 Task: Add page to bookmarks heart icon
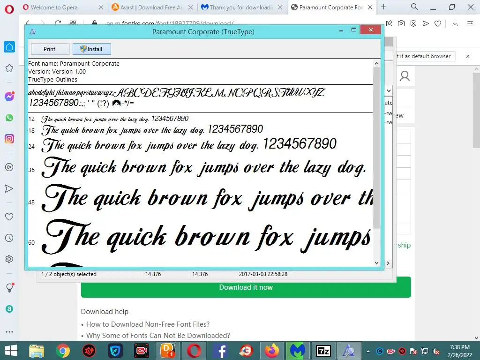[x=438, y=23]
